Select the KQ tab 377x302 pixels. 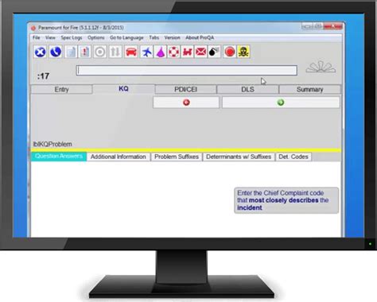click(x=123, y=89)
